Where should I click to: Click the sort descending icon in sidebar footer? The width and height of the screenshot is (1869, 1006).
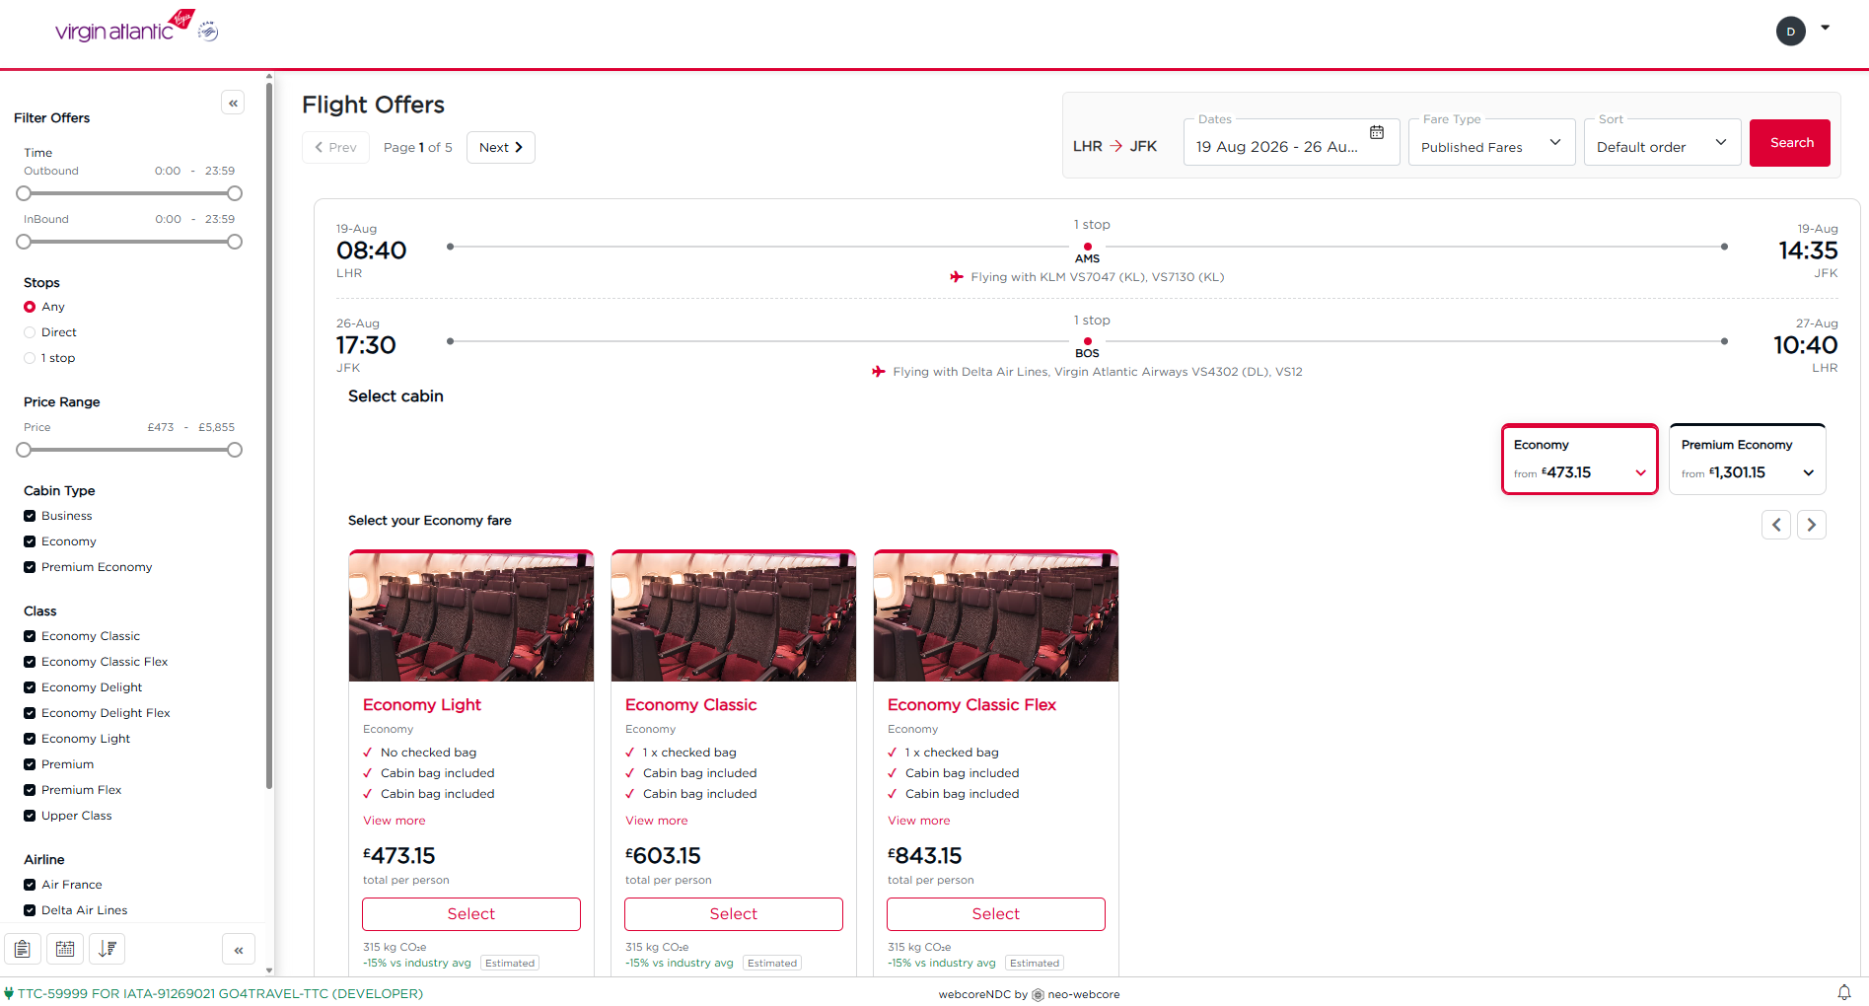pos(108,949)
